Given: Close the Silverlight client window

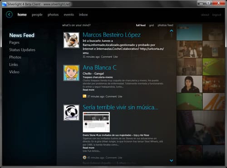Looking at the screenshot, I should 218,3.
